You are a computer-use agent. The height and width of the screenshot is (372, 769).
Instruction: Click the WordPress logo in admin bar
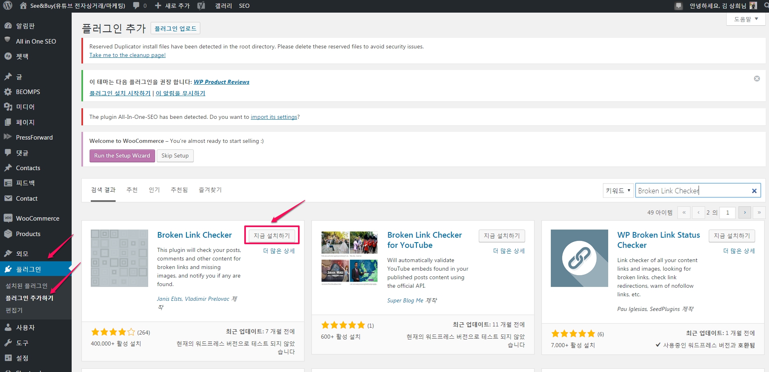pyautogui.click(x=8, y=6)
